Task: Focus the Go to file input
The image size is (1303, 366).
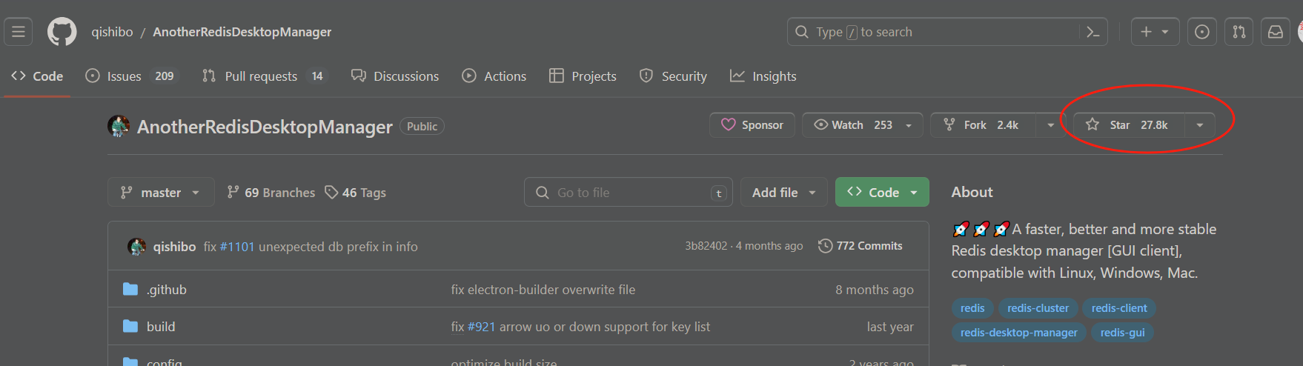Action: 629,193
